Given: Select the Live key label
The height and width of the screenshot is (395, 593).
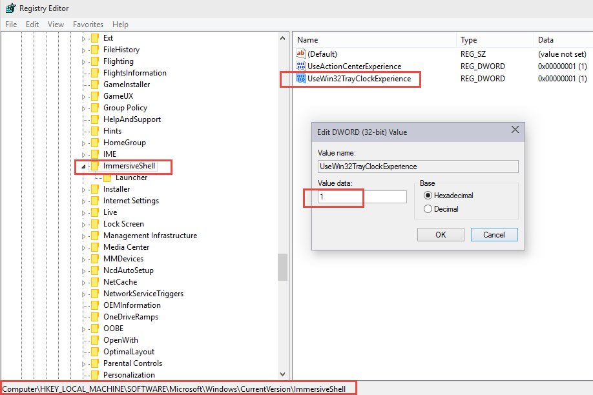Looking at the screenshot, I should (x=110, y=212).
